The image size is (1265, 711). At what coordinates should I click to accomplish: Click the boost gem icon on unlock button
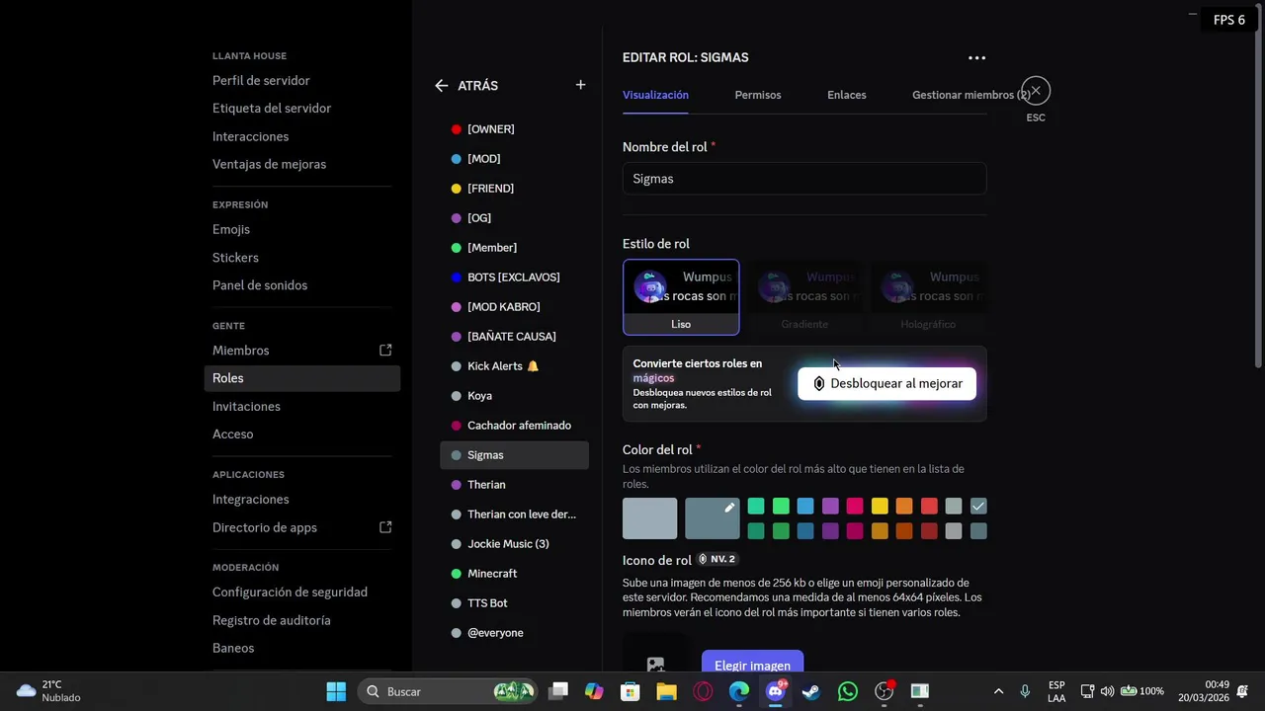tap(818, 383)
